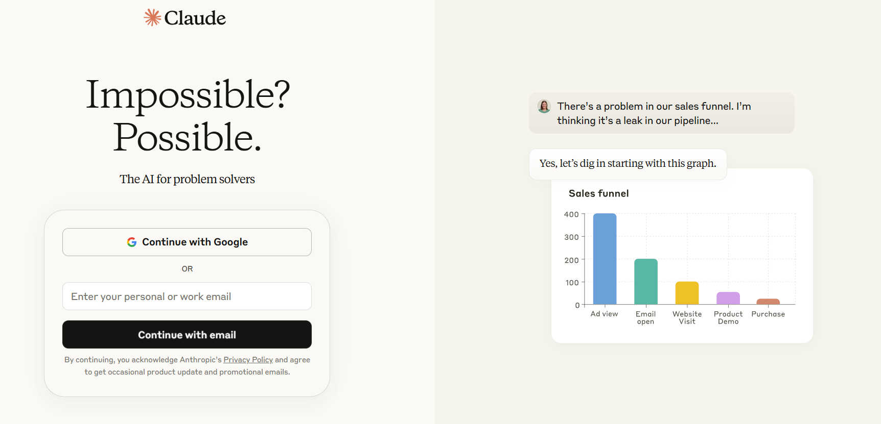Click the Impossible? Possible. headline

[x=188, y=116]
